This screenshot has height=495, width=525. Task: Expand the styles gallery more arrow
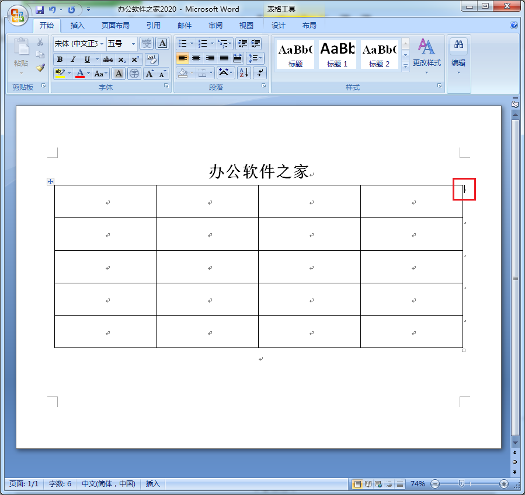[x=405, y=66]
